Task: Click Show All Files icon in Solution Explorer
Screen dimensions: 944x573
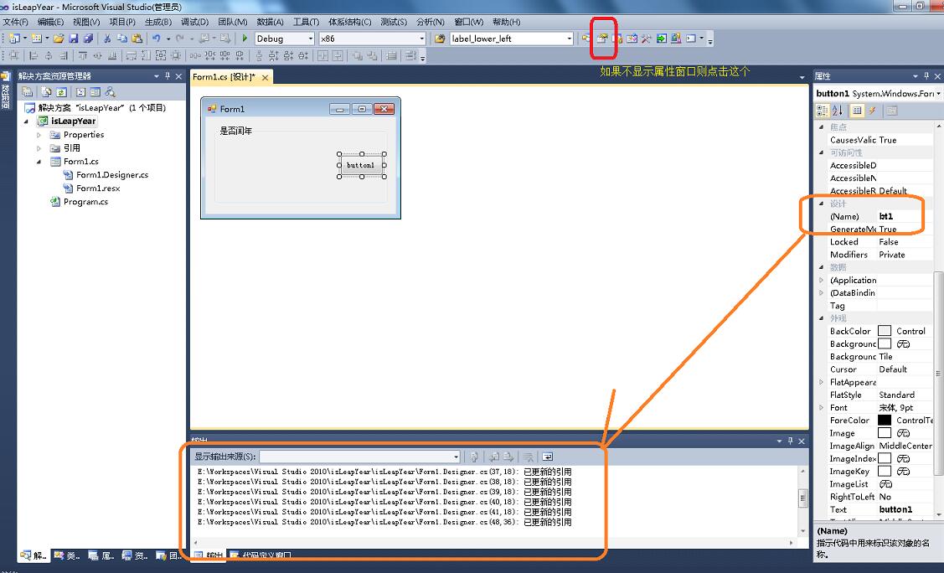Action: (x=46, y=92)
